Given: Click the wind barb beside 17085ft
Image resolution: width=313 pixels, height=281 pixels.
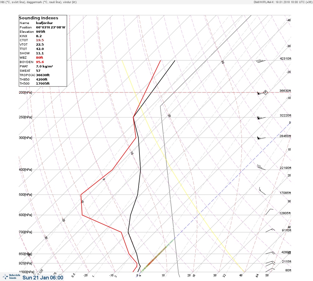Looking at the screenshot, I should pyautogui.click(x=262, y=191).
